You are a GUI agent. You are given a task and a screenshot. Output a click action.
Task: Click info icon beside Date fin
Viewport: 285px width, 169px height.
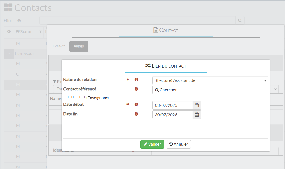tap(136, 114)
